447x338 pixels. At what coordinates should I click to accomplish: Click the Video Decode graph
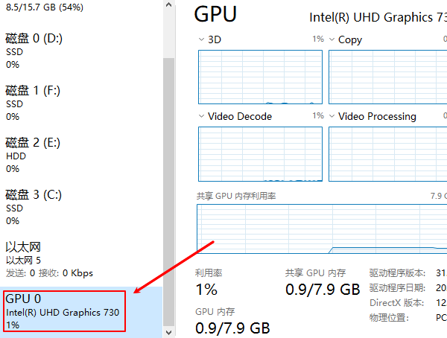click(260, 153)
